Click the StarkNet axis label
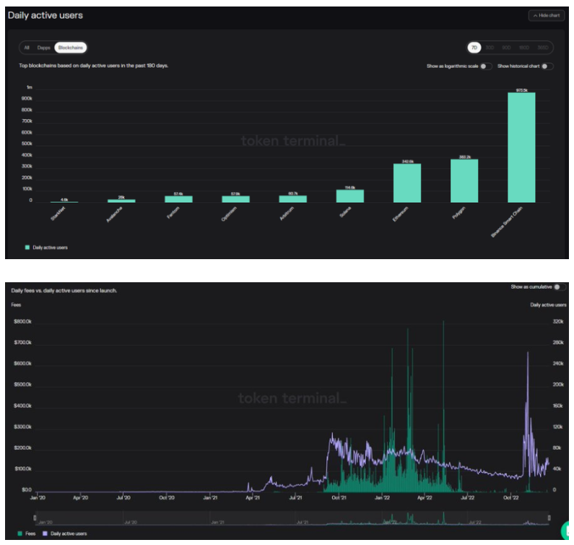 point(58,214)
